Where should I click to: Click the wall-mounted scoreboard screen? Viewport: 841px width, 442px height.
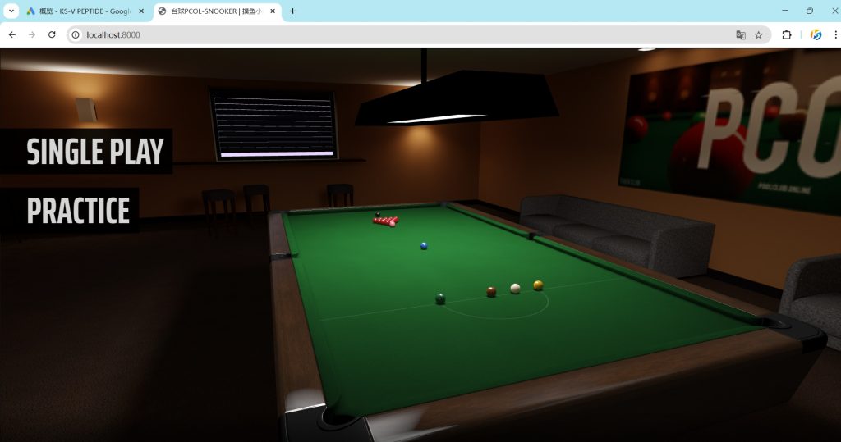274,125
